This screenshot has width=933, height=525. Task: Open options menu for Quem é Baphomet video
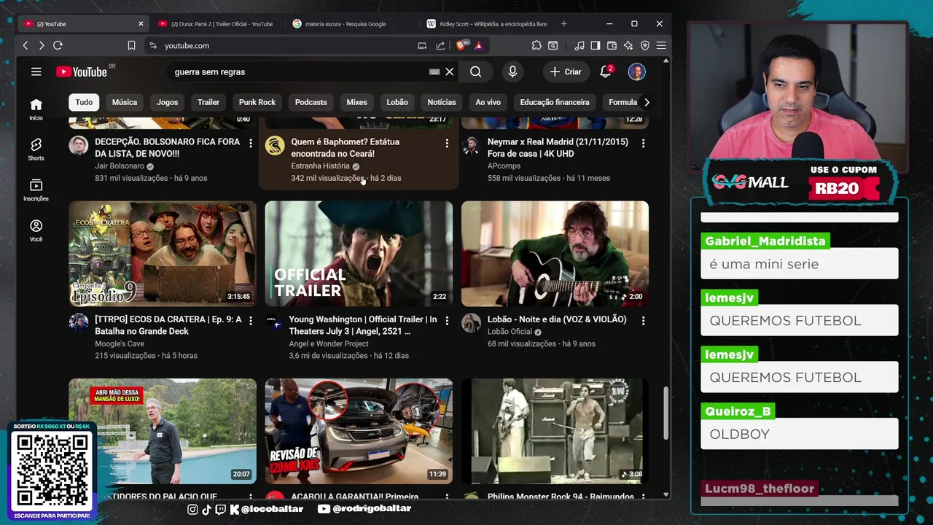pyautogui.click(x=447, y=144)
